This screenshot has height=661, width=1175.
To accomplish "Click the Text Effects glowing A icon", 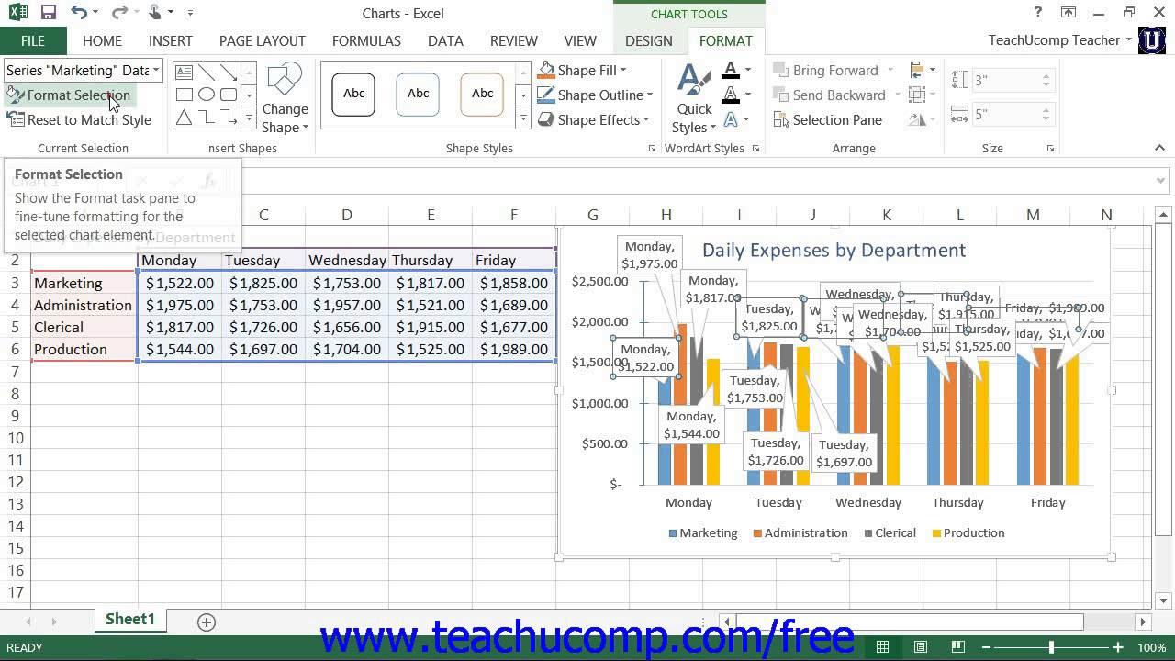I will (731, 119).
